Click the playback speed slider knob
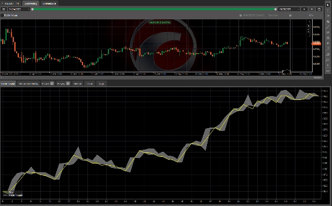332x206 pixels. click(290, 15)
